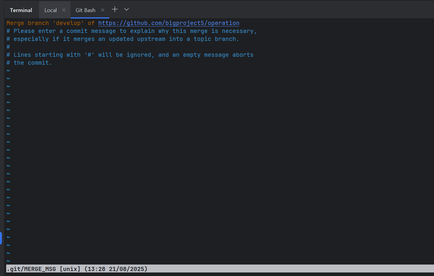Click the Terminal panel title
The image size is (434, 276).
21,10
